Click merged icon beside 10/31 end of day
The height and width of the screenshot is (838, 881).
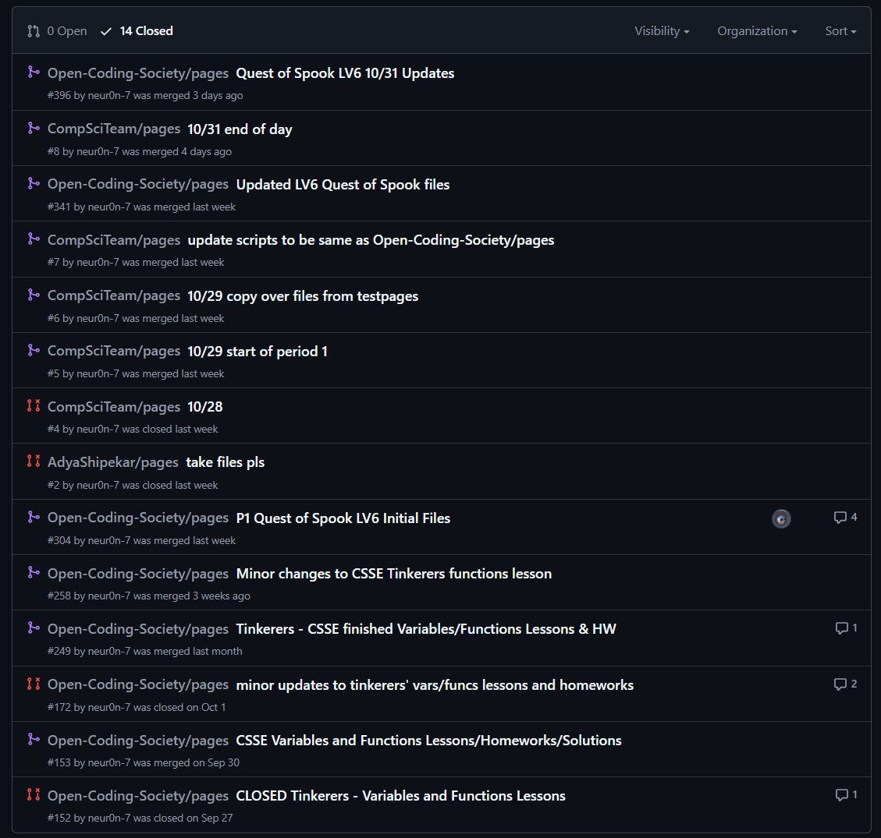(x=34, y=129)
